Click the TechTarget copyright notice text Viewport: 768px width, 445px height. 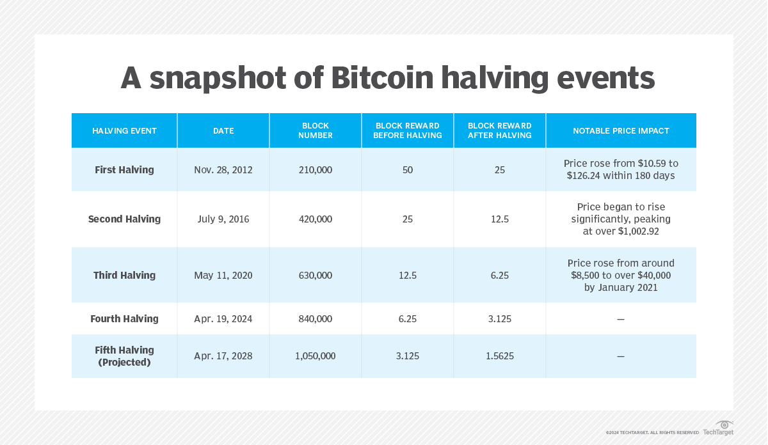click(652, 433)
